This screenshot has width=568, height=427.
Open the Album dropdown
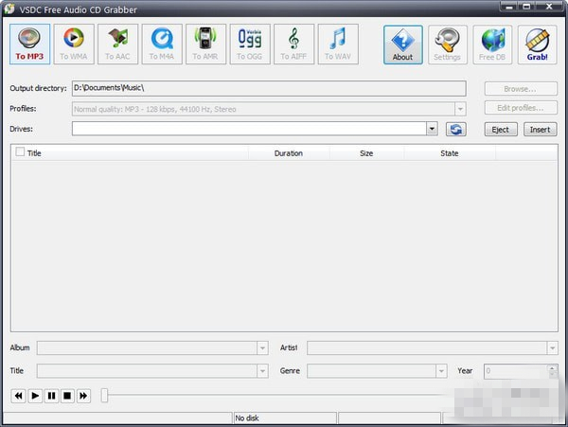262,347
